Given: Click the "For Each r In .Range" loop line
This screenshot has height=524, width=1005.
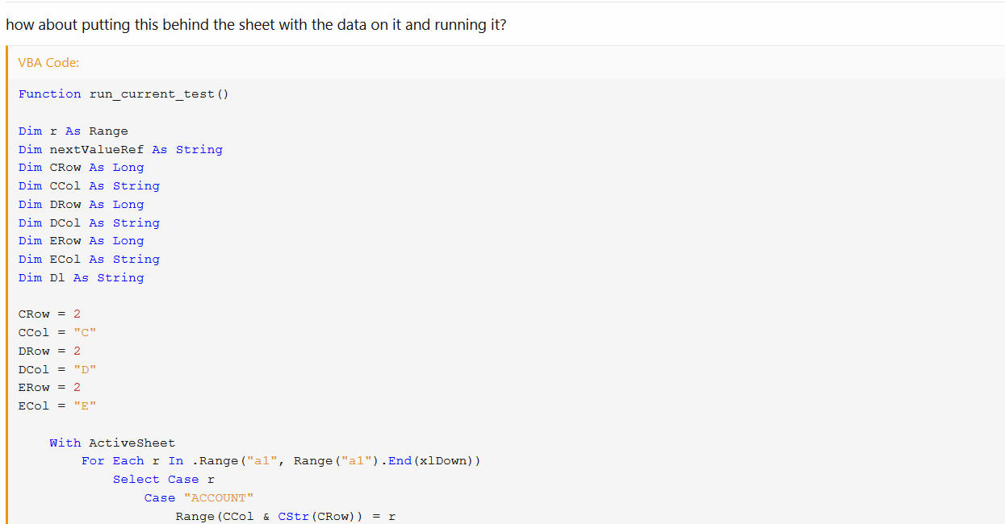Looking at the screenshot, I should point(281,461).
